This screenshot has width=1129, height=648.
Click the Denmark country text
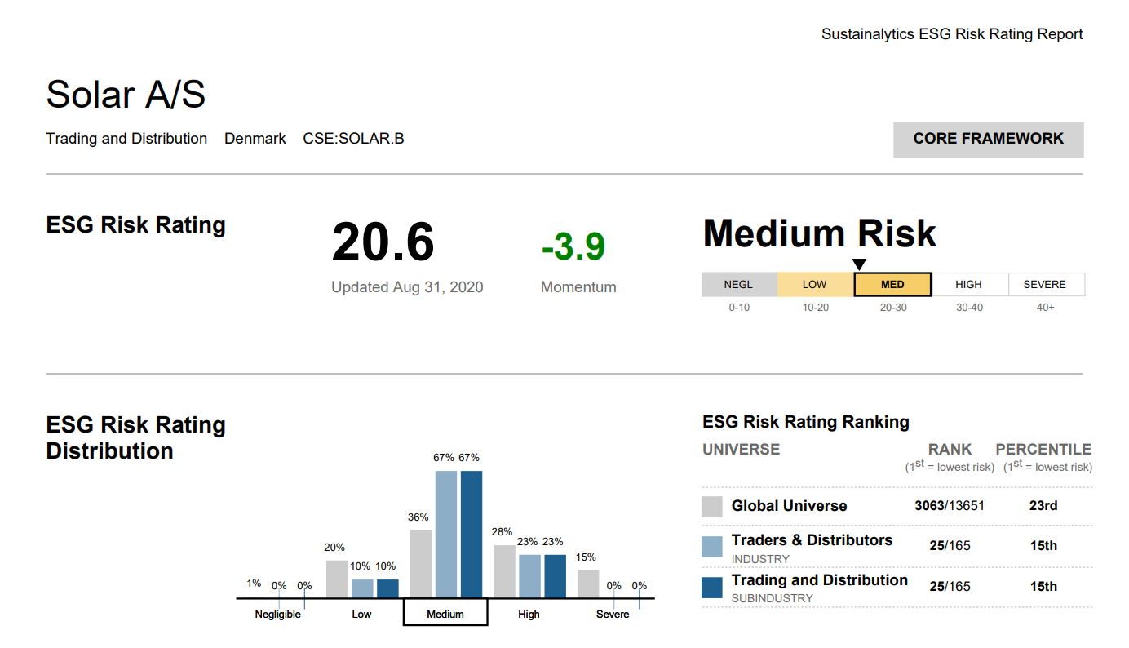[255, 139]
